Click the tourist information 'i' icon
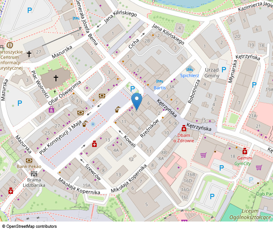 point(10,45)
